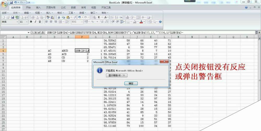Open the 格式 classic menu
Image resolution: width=261 pixels, height=131 pixels.
point(61,13)
